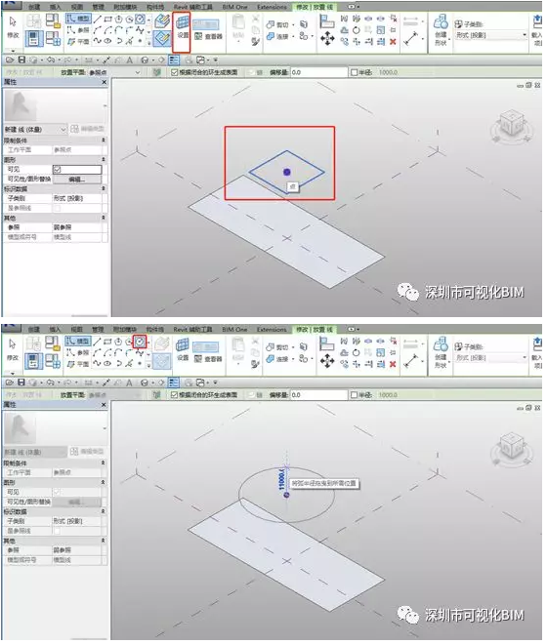Open 子类别 ribbon dropdown in lower window

491,358
